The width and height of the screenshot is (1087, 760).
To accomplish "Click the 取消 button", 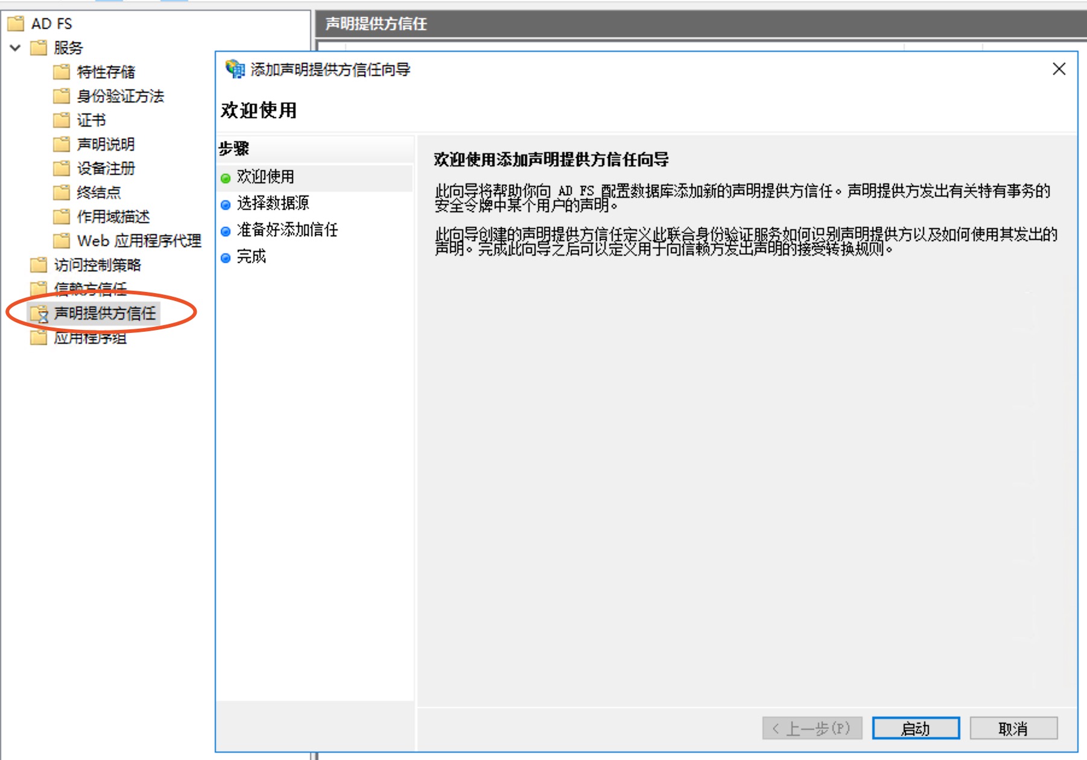I will coord(1013,728).
